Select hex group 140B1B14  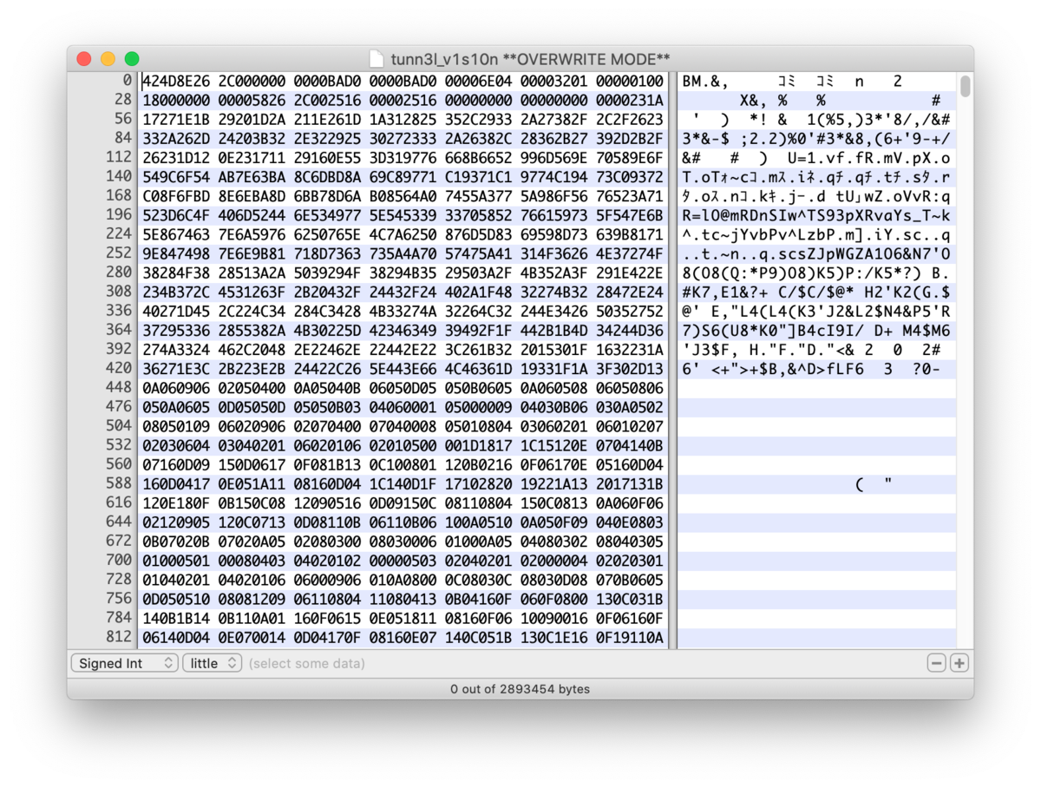click(176, 618)
